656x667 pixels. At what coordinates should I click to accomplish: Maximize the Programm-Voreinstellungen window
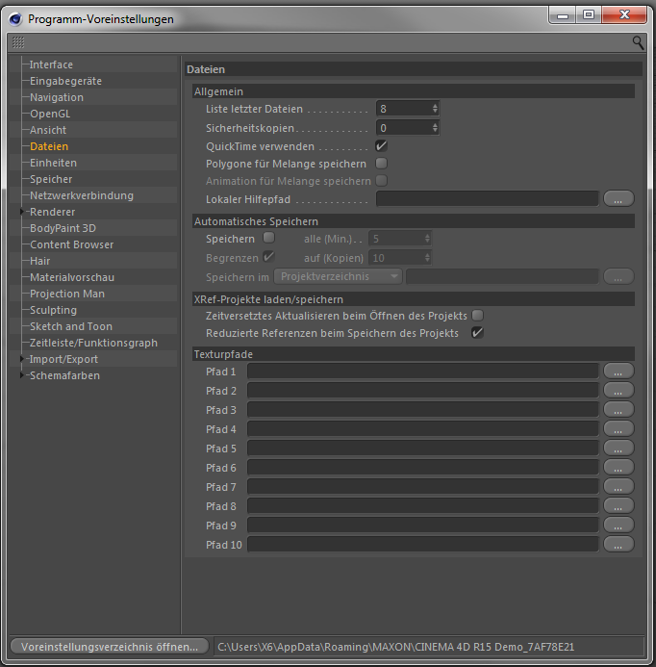589,14
